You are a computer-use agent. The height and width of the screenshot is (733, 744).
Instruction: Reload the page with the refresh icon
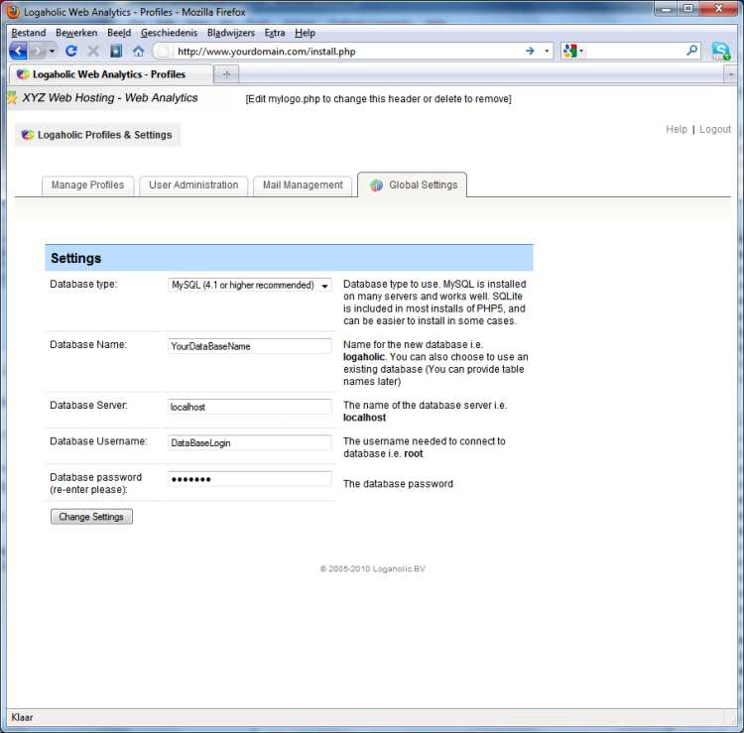[x=71, y=51]
